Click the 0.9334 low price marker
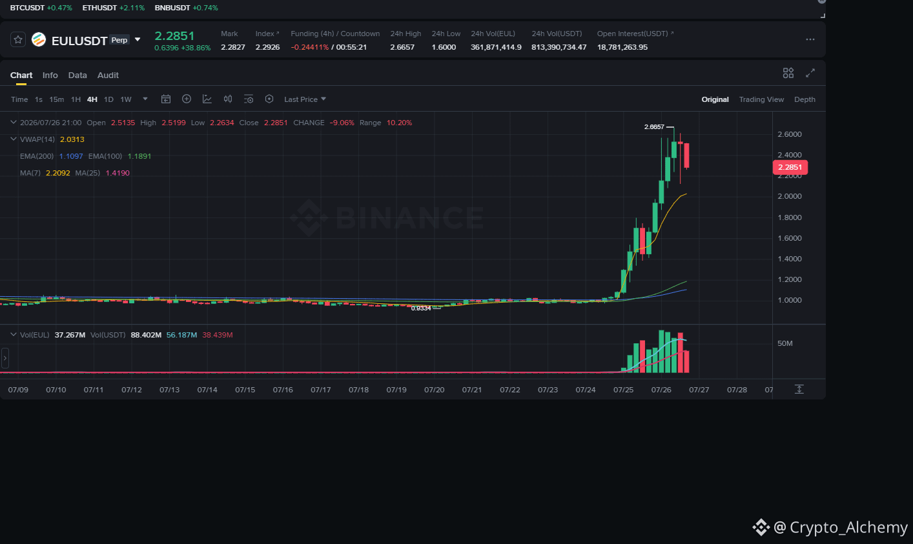This screenshot has width=913, height=544. [x=421, y=308]
